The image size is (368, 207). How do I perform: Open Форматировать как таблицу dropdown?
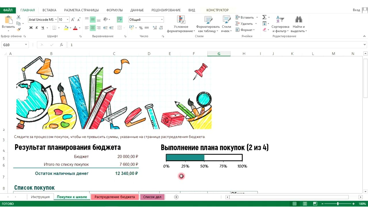coord(208,24)
